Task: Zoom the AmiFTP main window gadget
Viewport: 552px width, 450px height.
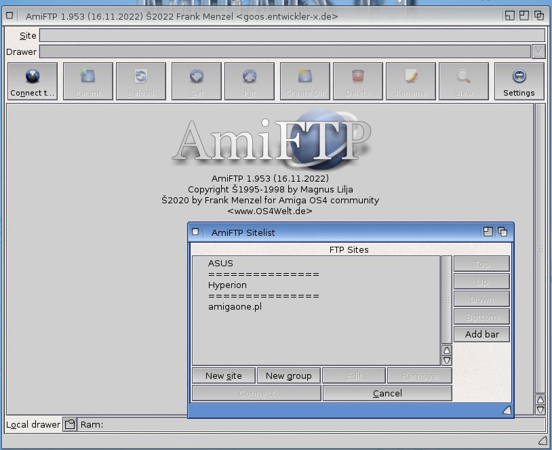Action: pos(524,16)
